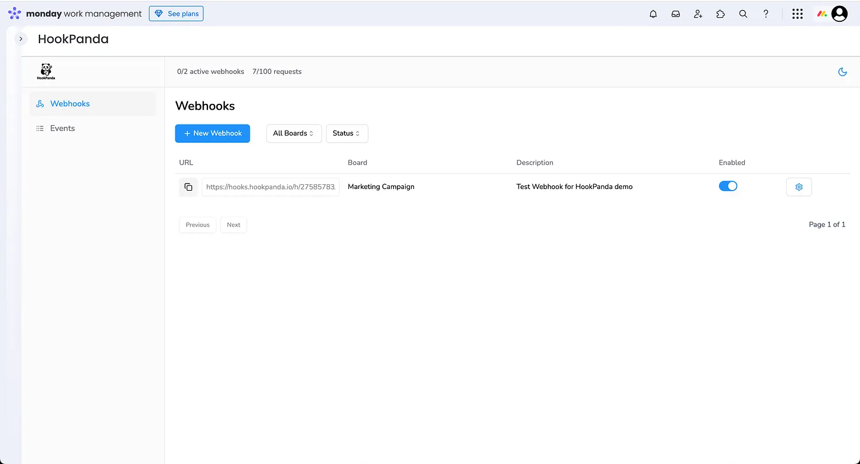Viewport: 860px width, 464px height.
Task: Click the Next pagination button
Action: coord(233,225)
